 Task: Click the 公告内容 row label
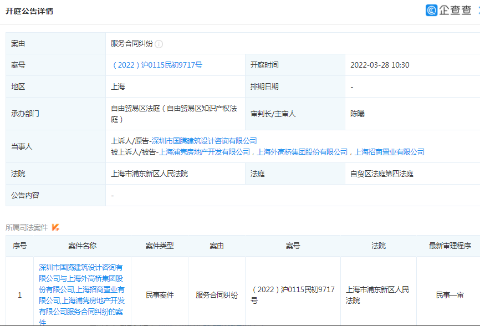pyautogui.click(x=25, y=195)
